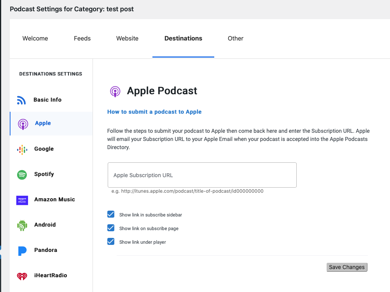
Task: Open Android destination label
Action: [x=45, y=225]
